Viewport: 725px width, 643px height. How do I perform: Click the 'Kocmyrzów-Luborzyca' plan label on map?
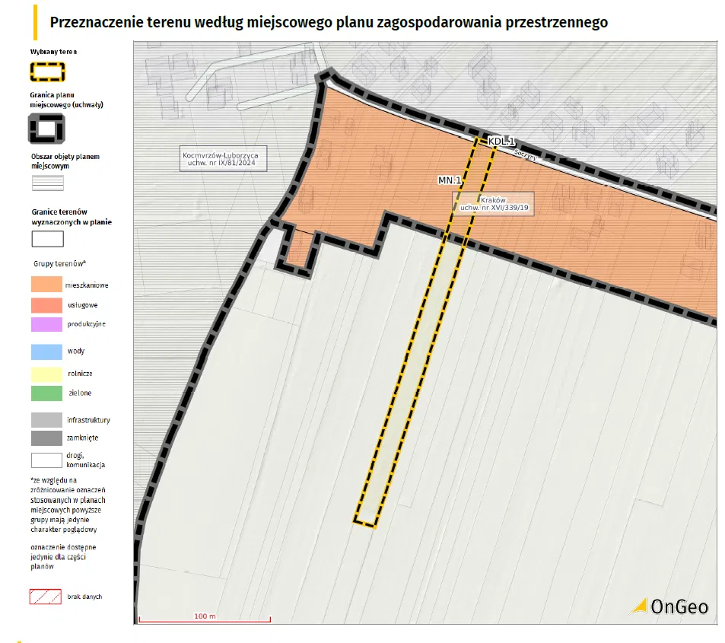[220, 160]
